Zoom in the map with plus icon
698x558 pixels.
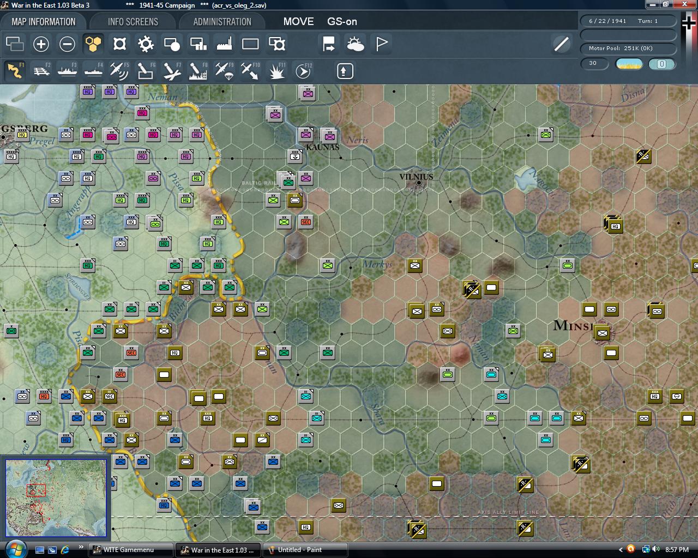[x=41, y=44]
